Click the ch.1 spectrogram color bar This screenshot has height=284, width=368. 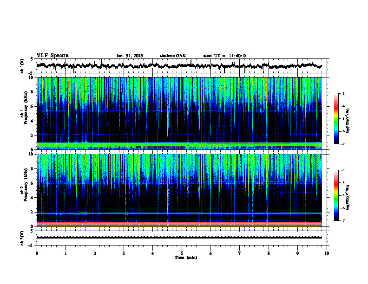click(x=336, y=119)
